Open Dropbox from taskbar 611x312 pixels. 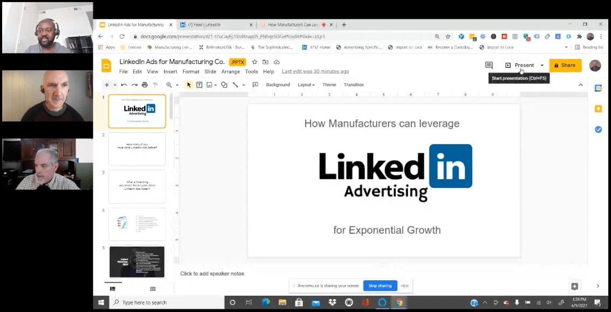tap(332, 302)
